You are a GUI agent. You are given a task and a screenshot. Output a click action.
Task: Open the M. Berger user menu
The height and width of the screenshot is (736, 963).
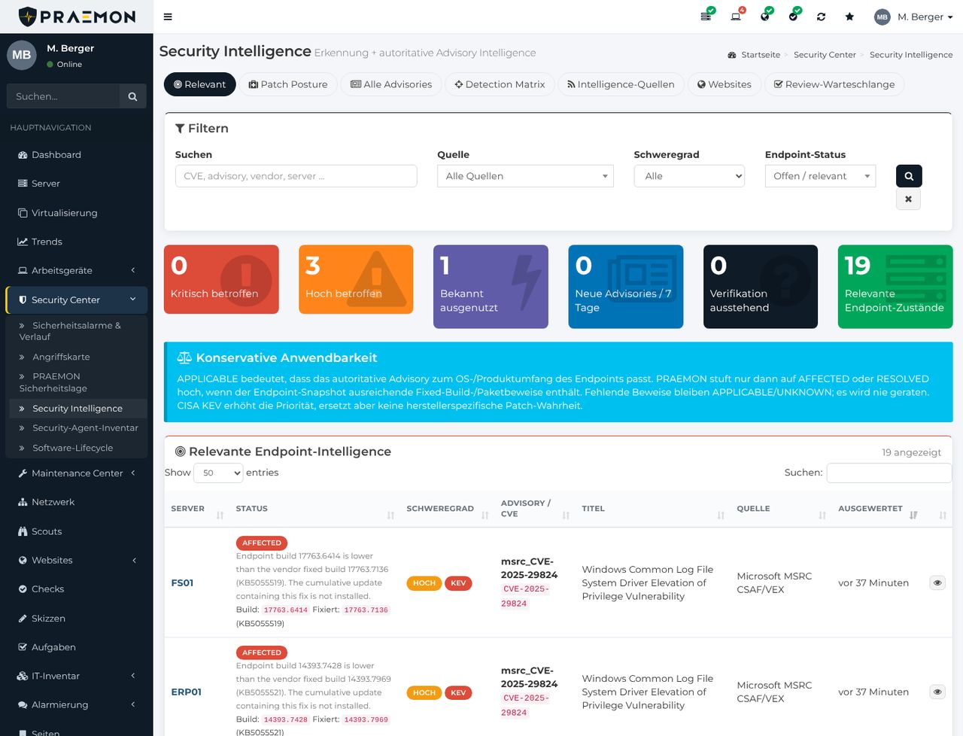pos(913,17)
